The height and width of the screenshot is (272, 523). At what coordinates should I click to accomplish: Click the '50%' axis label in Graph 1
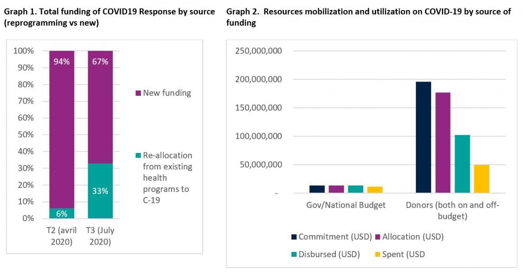(26, 135)
